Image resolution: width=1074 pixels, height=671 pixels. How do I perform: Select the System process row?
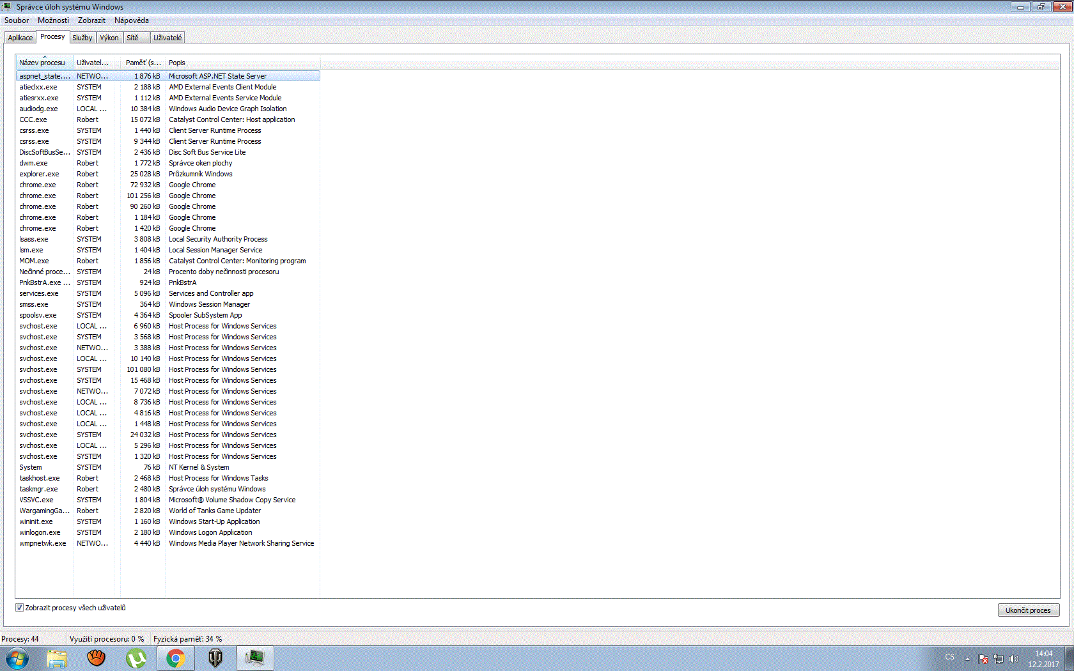click(x=167, y=467)
